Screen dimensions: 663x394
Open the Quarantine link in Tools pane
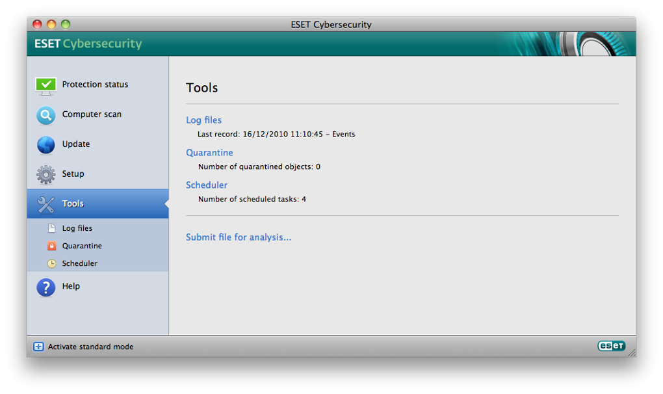(x=210, y=153)
